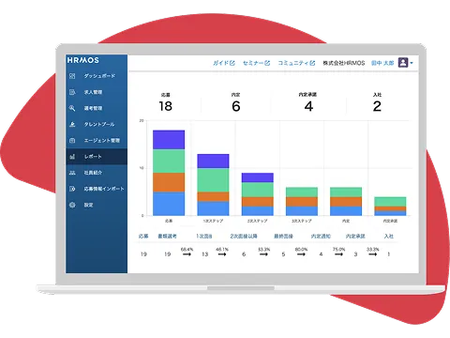Screen dimensions: 450x338
Task: Click the 13 count in funnel row
Action: tap(204, 254)
